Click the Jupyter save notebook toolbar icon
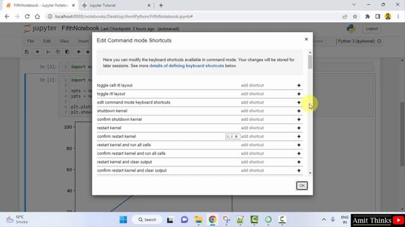Screen dimensions: 405x227 point(27,52)
